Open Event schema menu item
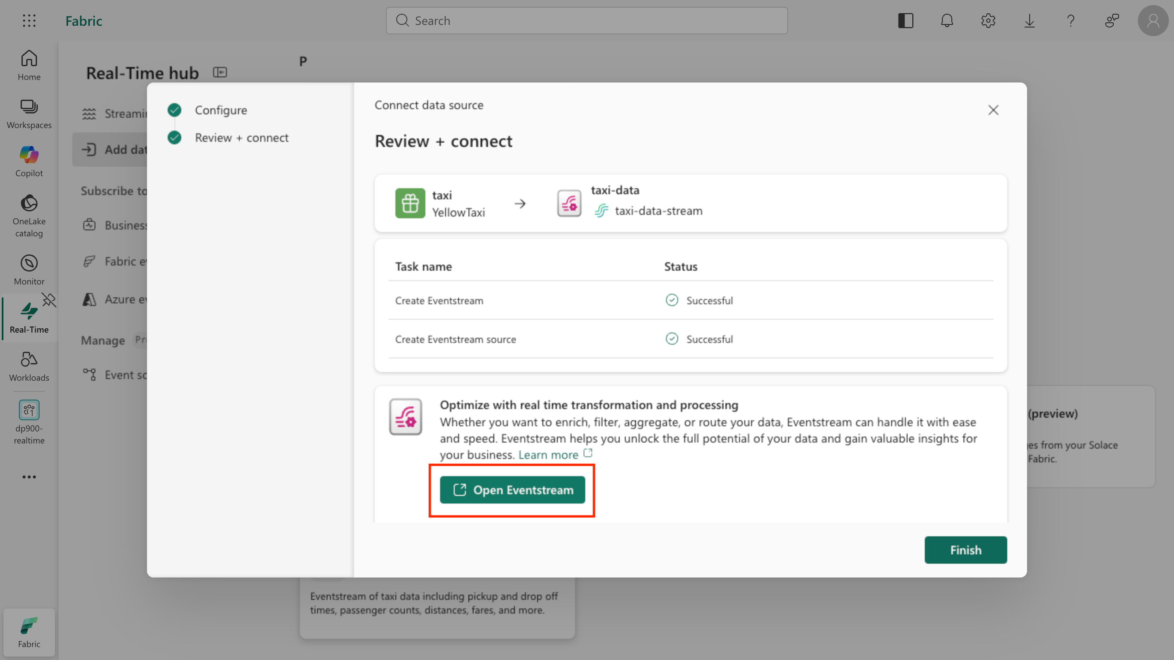 click(x=114, y=375)
